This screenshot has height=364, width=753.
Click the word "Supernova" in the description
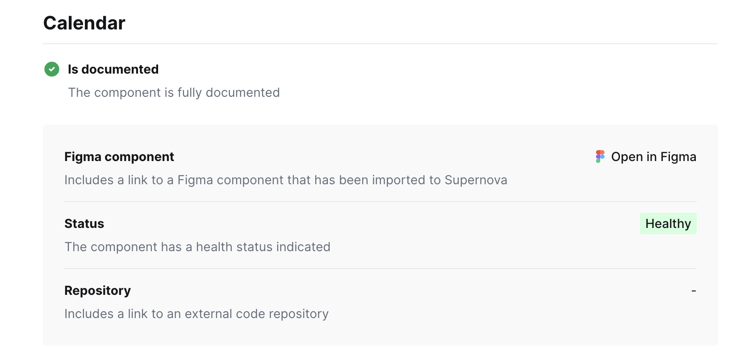476,180
